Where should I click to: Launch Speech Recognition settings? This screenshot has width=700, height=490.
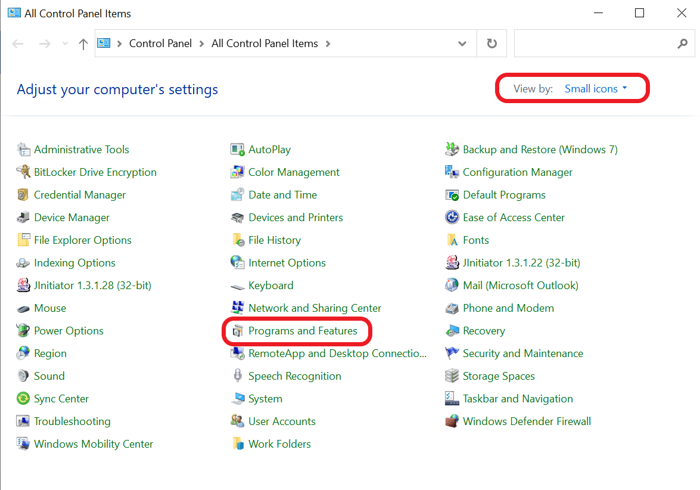(295, 376)
